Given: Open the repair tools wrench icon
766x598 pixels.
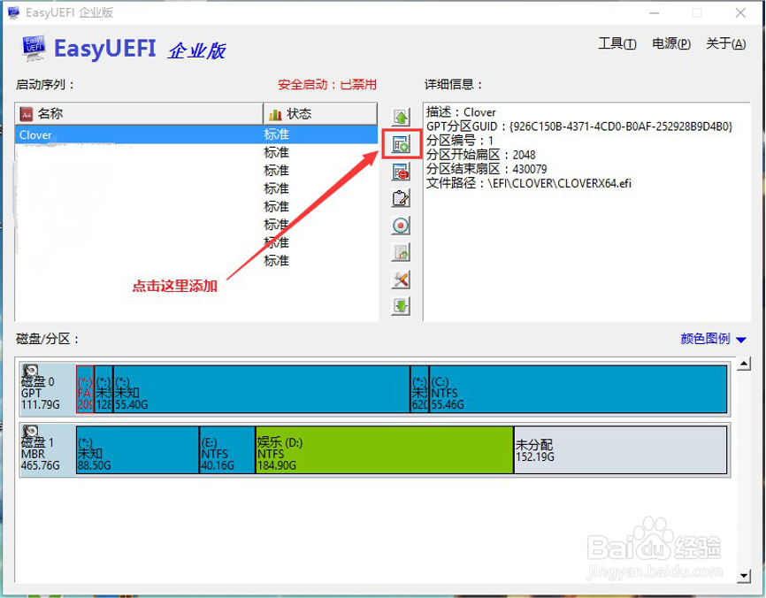Looking at the screenshot, I should coord(401,280).
